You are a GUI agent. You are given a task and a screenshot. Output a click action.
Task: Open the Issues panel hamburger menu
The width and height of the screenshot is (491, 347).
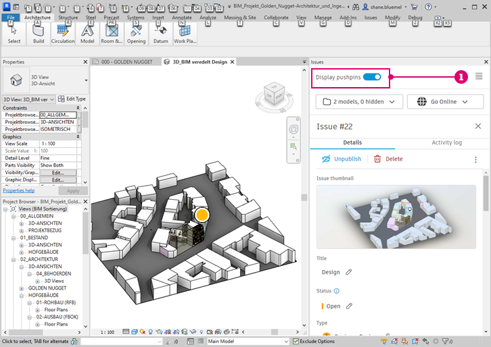pyautogui.click(x=479, y=76)
